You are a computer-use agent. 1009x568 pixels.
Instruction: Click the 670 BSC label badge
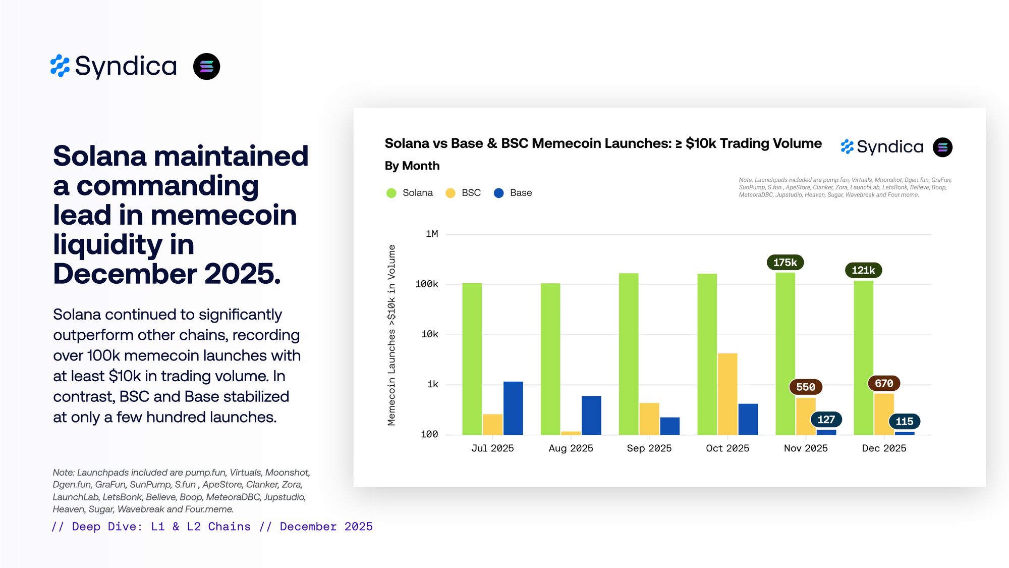884,383
